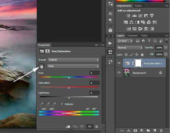Open the Preset dropdown showing Default
170x133 pixels.
click(73, 60)
